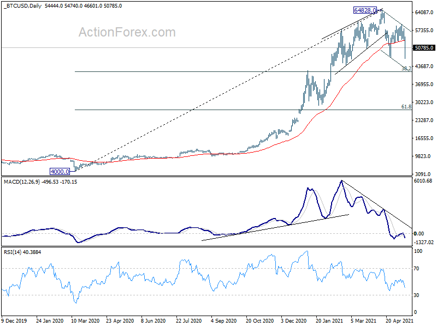Click the 36955.0 price axis value
The height and width of the screenshot is (327, 437).
424,84
